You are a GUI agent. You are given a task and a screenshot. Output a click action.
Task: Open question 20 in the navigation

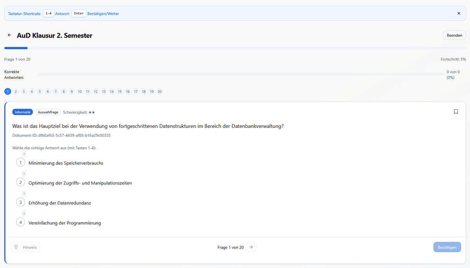click(160, 91)
